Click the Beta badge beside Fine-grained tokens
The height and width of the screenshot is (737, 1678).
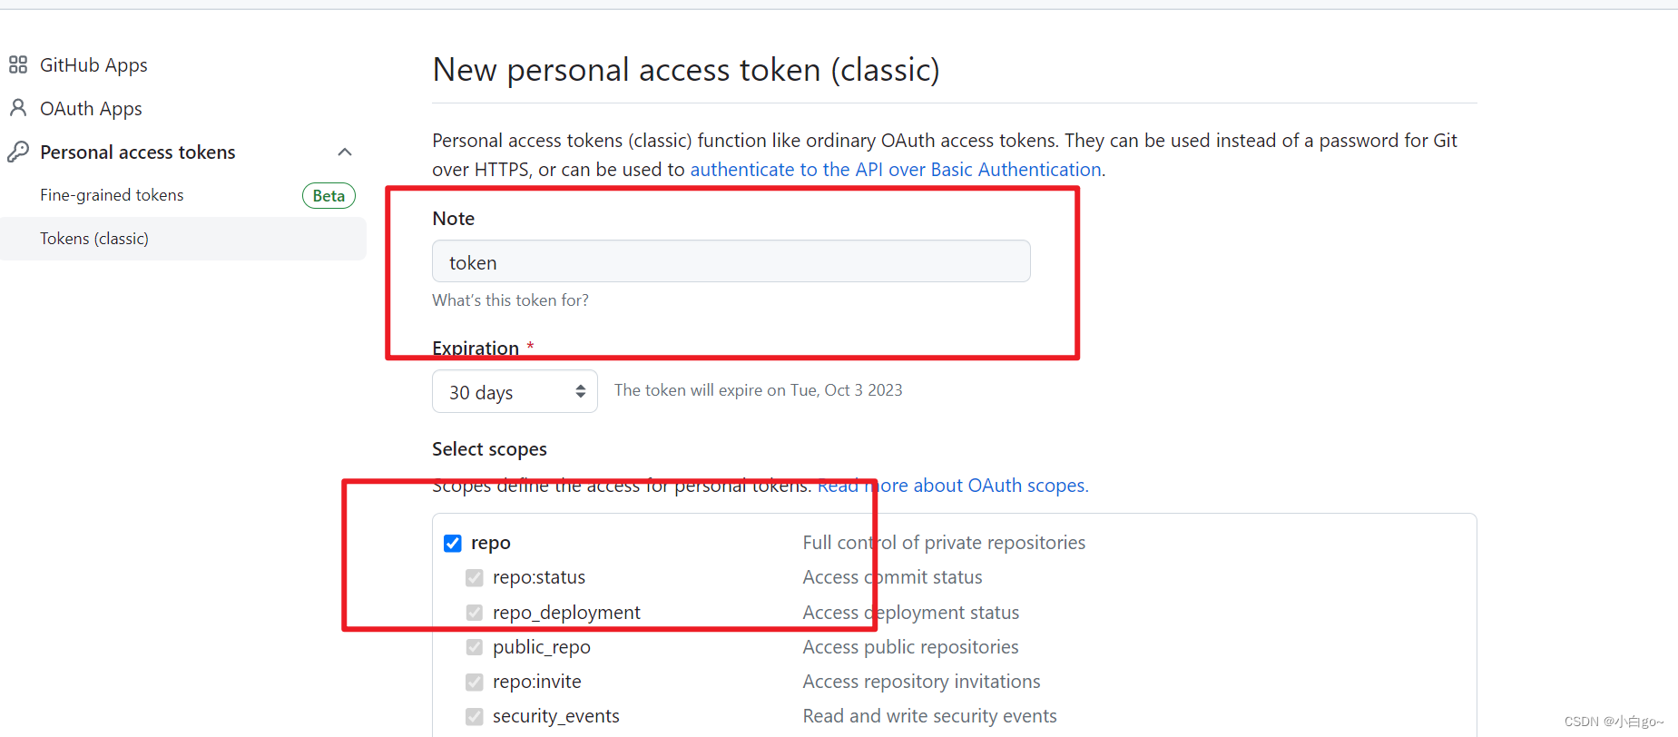[329, 196]
